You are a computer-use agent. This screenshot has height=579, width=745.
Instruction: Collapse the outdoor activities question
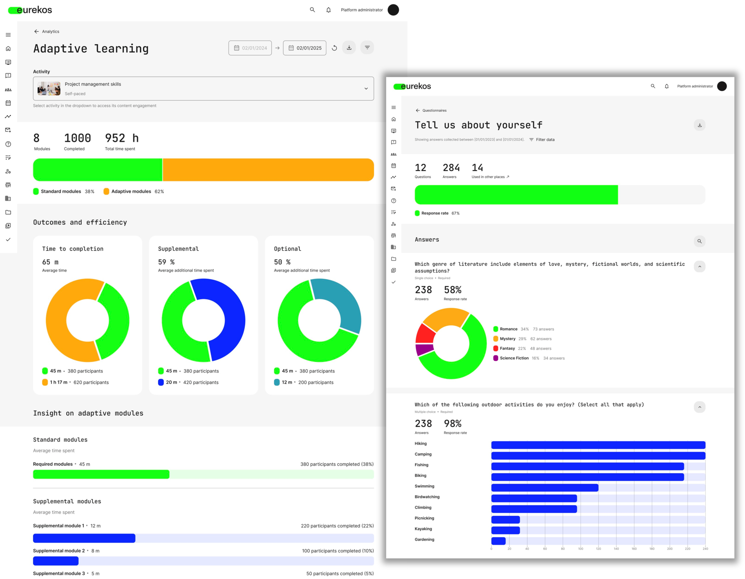699,407
